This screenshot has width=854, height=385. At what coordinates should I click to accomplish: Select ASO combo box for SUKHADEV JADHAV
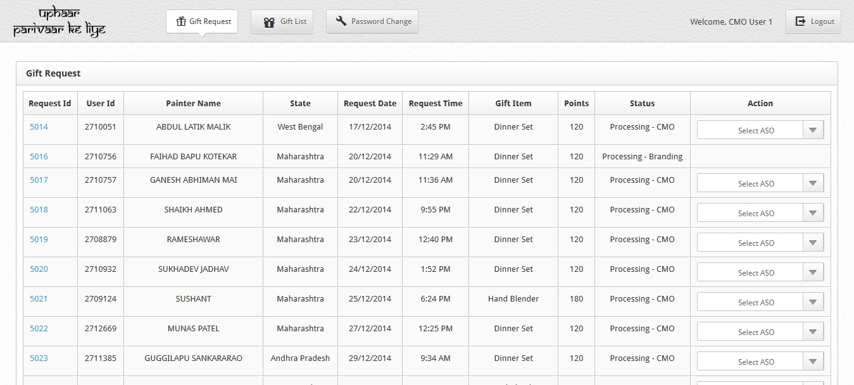[x=760, y=272]
